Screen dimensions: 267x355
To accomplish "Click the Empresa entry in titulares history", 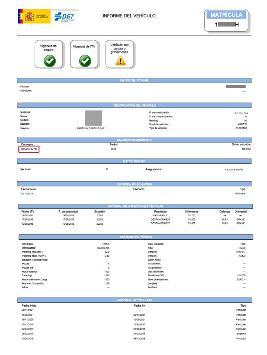I will tap(241, 334).
